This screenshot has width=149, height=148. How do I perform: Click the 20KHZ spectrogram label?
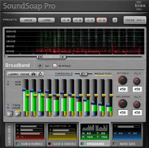[x=11, y=32]
